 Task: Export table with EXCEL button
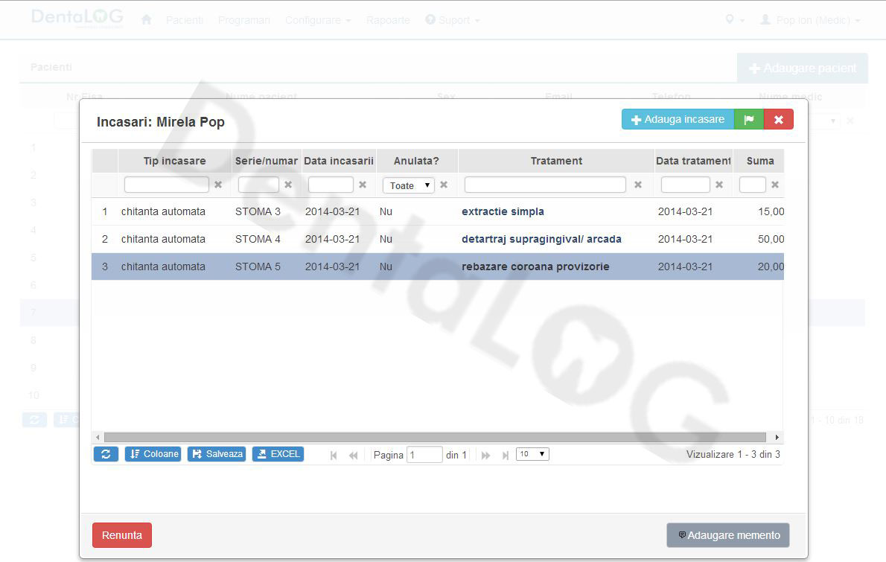pos(278,453)
